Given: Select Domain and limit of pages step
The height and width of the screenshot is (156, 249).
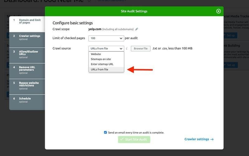Looking at the screenshot, I should (x=27, y=24).
